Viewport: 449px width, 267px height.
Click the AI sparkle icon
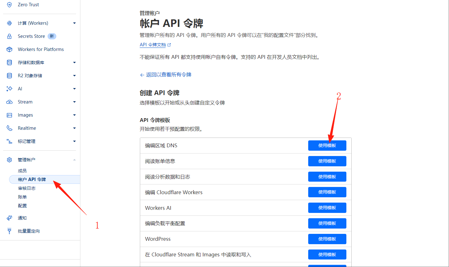coord(9,89)
